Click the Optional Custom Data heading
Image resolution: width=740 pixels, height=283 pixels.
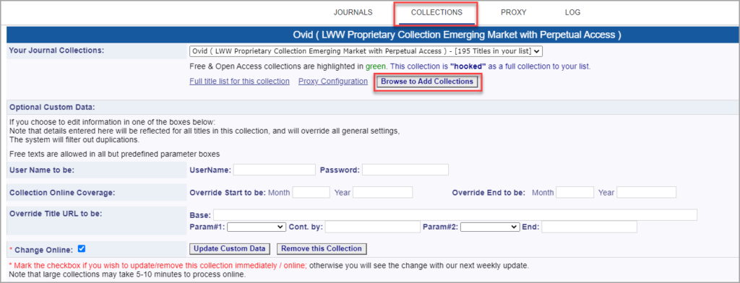[x=52, y=107]
